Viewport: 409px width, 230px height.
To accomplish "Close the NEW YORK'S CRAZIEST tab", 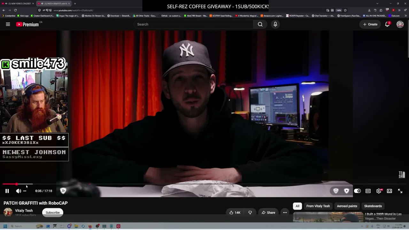I will click(33, 4).
